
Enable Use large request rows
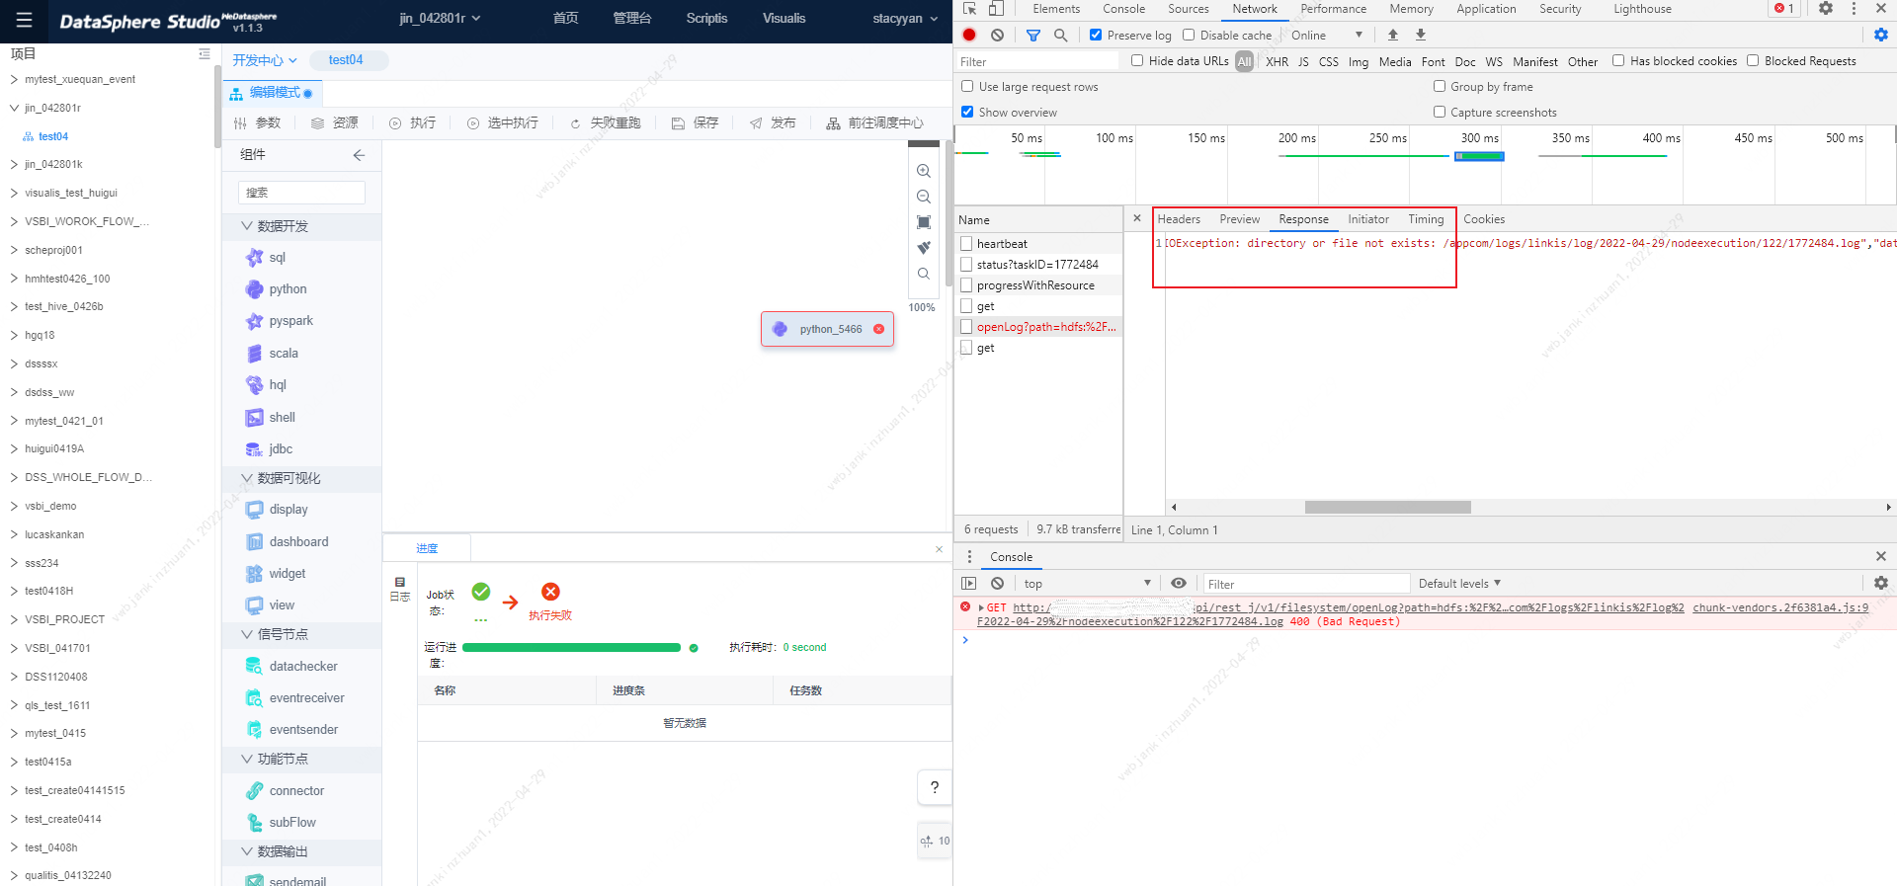tap(967, 86)
